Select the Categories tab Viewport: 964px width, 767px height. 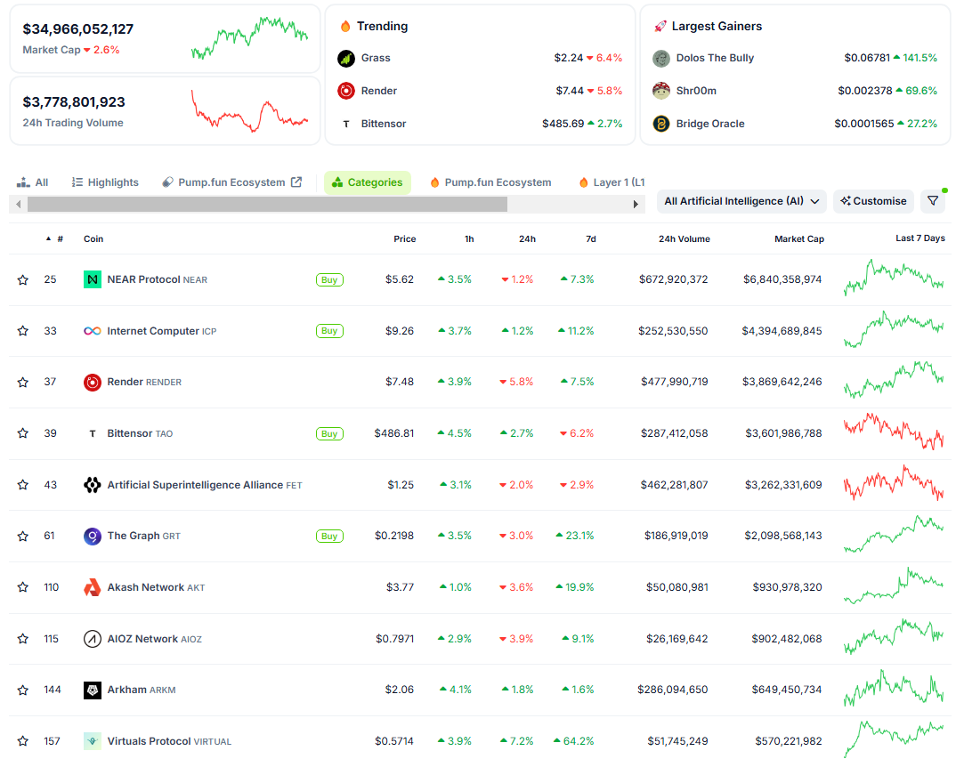(367, 182)
